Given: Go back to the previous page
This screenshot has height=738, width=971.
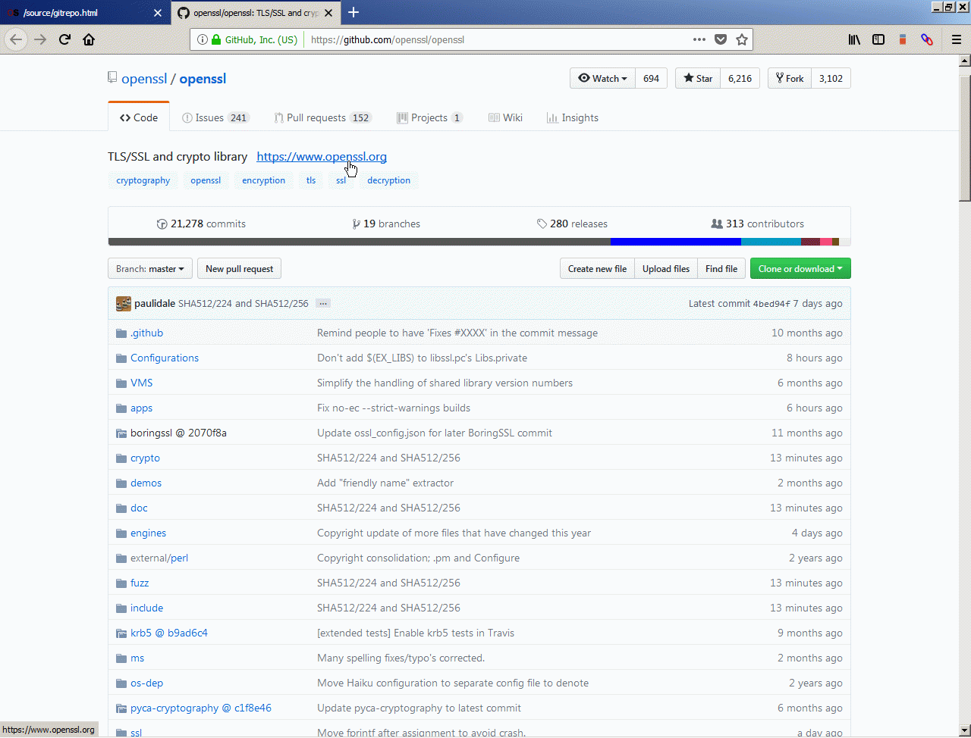Looking at the screenshot, I should [17, 40].
